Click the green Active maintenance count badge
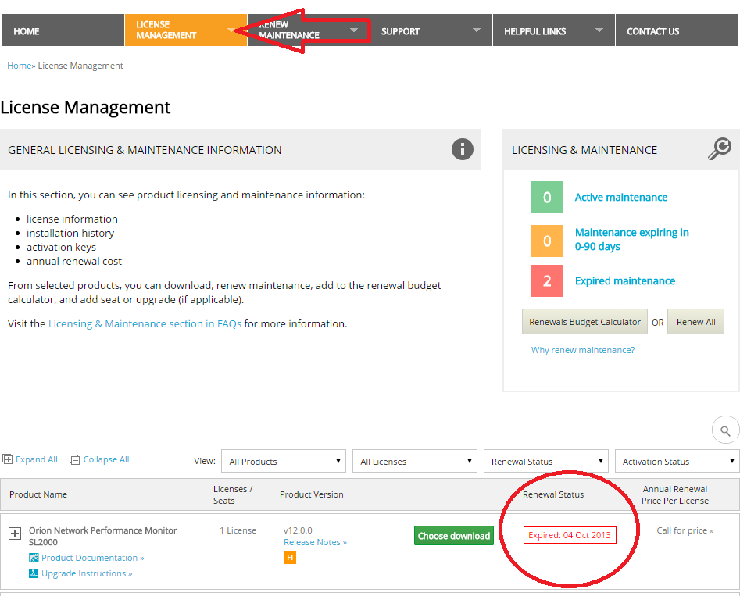This screenshot has height=596, width=740. pyautogui.click(x=547, y=197)
